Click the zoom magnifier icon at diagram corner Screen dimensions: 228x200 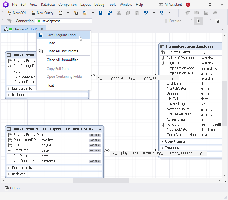pyautogui.click(x=224, y=180)
